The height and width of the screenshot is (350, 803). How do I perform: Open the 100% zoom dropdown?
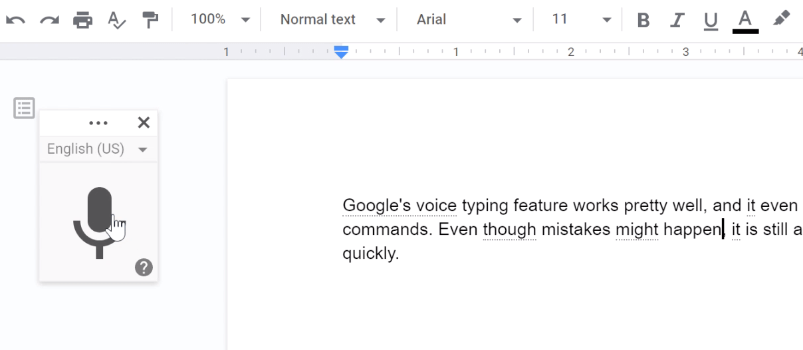tap(220, 20)
